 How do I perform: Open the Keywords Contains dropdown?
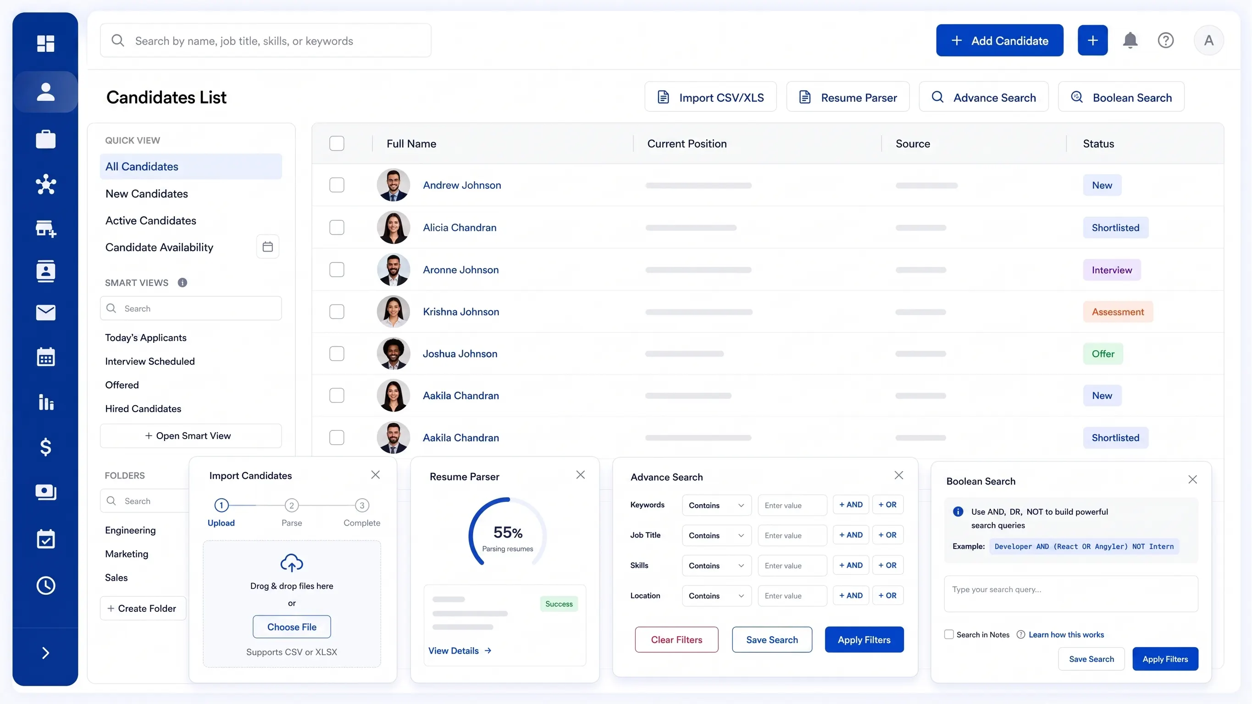(716, 505)
